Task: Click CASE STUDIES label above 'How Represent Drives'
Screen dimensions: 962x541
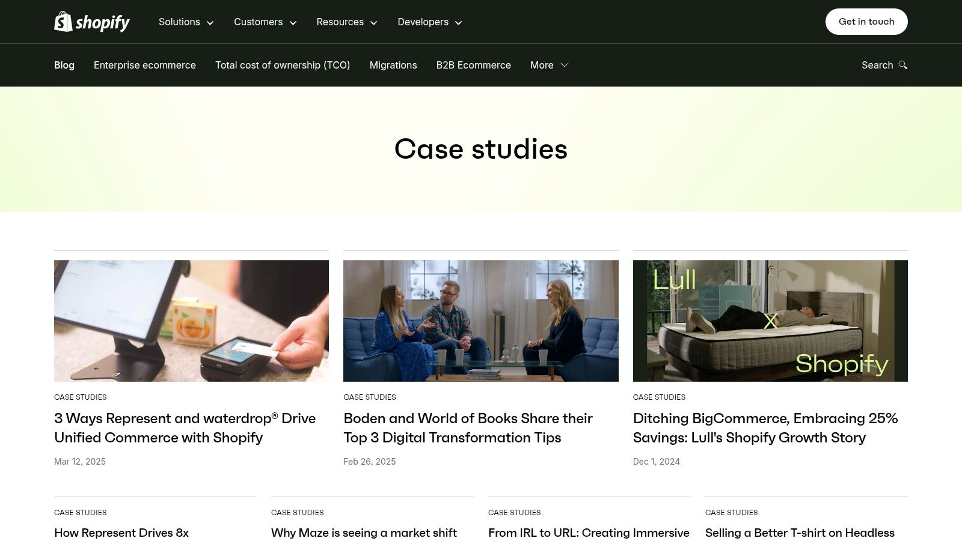Action: click(81, 513)
